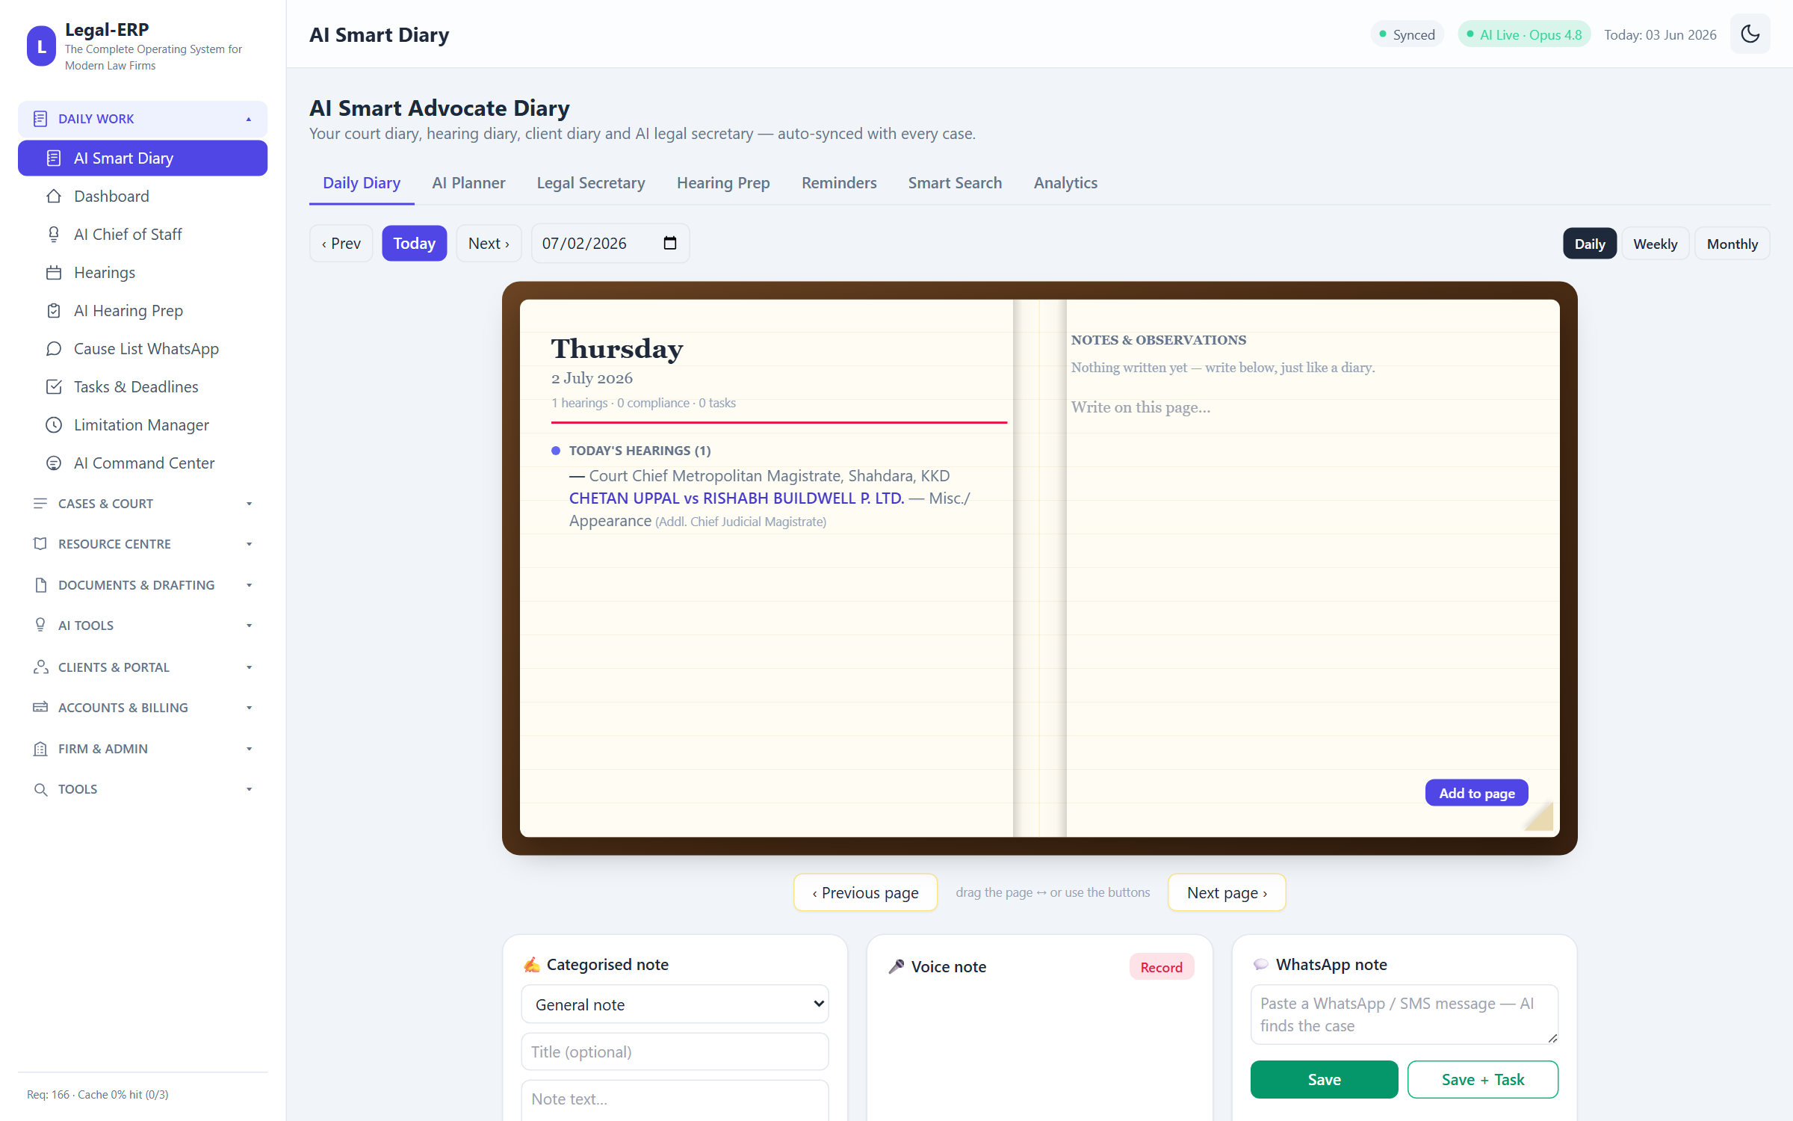This screenshot has height=1121, width=1793.
Task: Open the date picker calendar icon
Action: tap(669, 243)
